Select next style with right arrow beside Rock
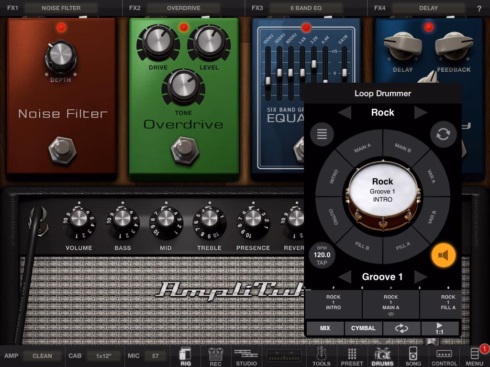 pos(421,112)
